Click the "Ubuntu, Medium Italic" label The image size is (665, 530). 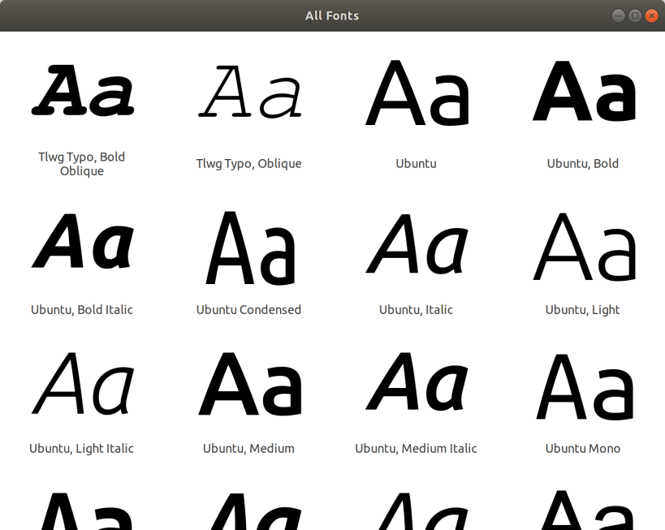coord(416,448)
